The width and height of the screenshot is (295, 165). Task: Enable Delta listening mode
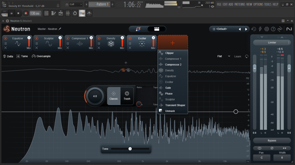[8, 56]
